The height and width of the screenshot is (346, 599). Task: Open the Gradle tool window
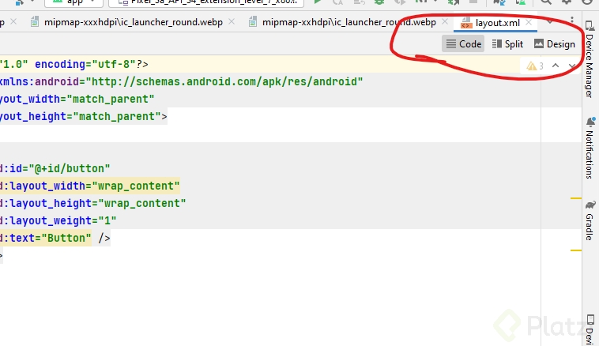[590, 220]
